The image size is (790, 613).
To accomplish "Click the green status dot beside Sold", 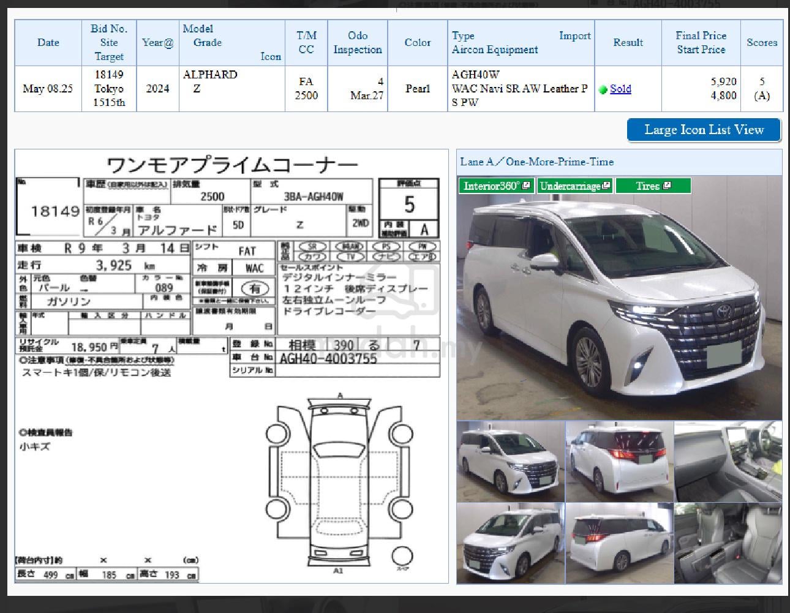I will (x=603, y=89).
